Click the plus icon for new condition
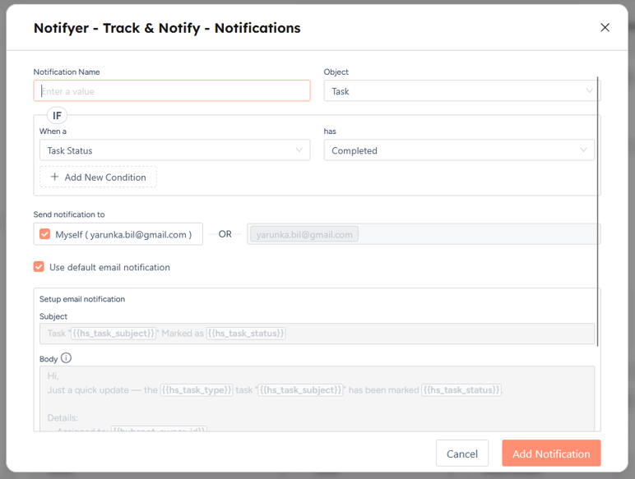The height and width of the screenshot is (479, 635). point(55,177)
